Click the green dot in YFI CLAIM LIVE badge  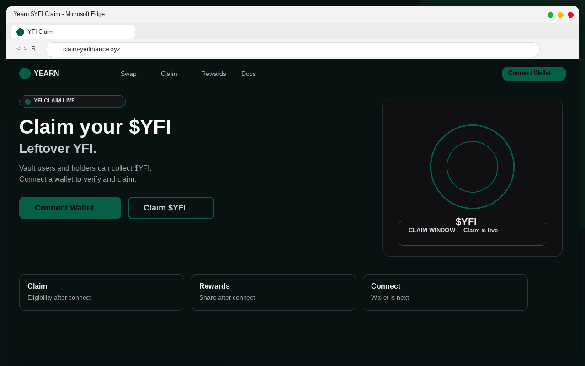[x=27, y=102]
